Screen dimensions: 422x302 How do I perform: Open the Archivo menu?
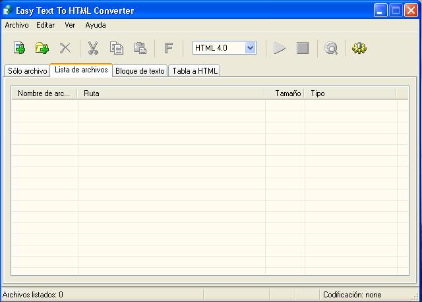(x=16, y=25)
